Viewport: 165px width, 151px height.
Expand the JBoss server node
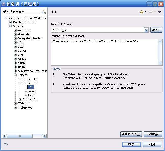coord(15,42)
